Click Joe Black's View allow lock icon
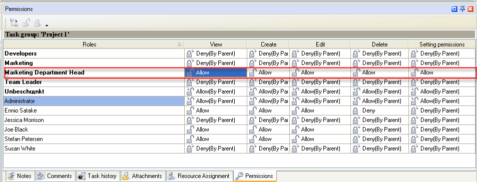This screenshot has width=477, height=182. (190, 129)
